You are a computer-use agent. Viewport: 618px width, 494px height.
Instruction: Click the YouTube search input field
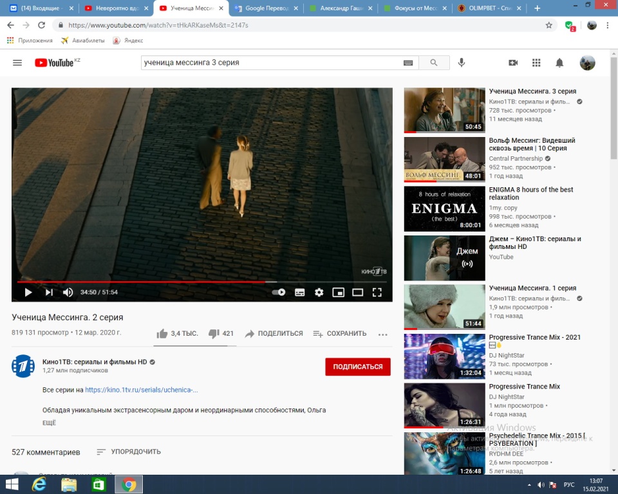tap(272, 62)
